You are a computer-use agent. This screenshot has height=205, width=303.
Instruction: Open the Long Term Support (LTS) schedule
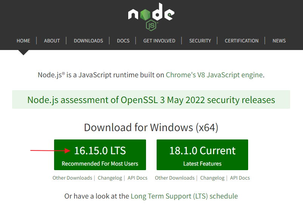pyautogui.click(x=184, y=196)
